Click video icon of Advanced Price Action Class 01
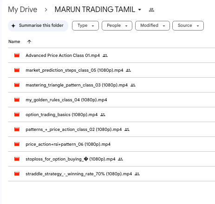This screenshot has height=204, width=215. [x=17, y=55]
